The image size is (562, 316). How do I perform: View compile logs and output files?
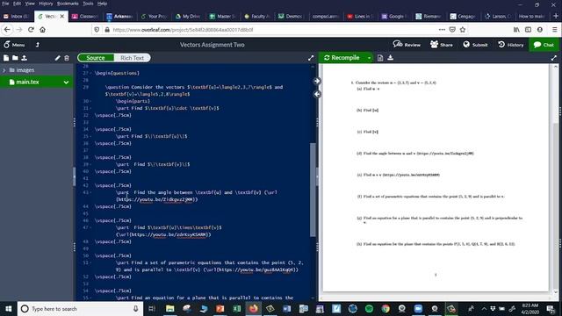[x=380, y=58]
